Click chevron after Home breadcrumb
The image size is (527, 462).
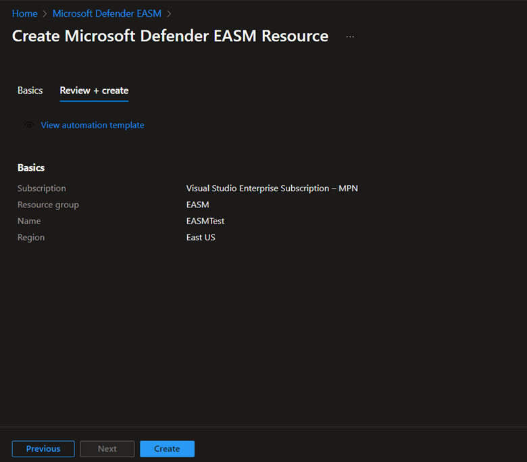[45, 14]
